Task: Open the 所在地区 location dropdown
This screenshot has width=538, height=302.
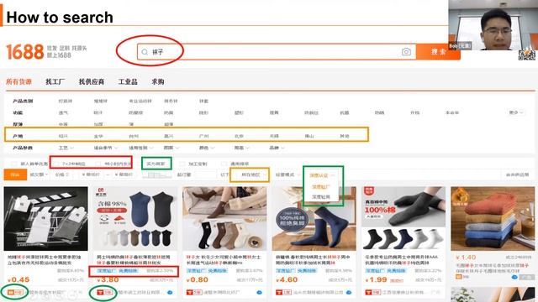Action: (254, 175)
